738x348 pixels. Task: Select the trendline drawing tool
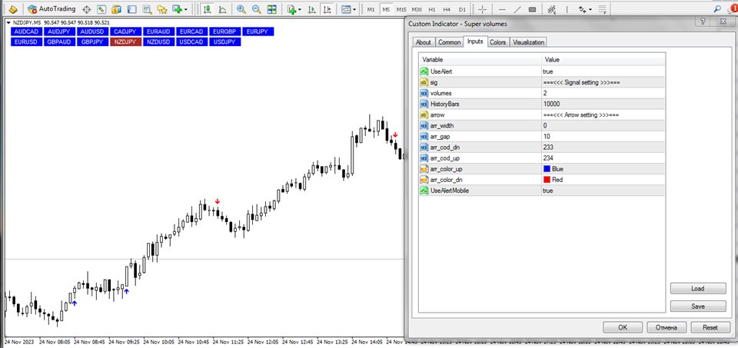pos(517,9)
